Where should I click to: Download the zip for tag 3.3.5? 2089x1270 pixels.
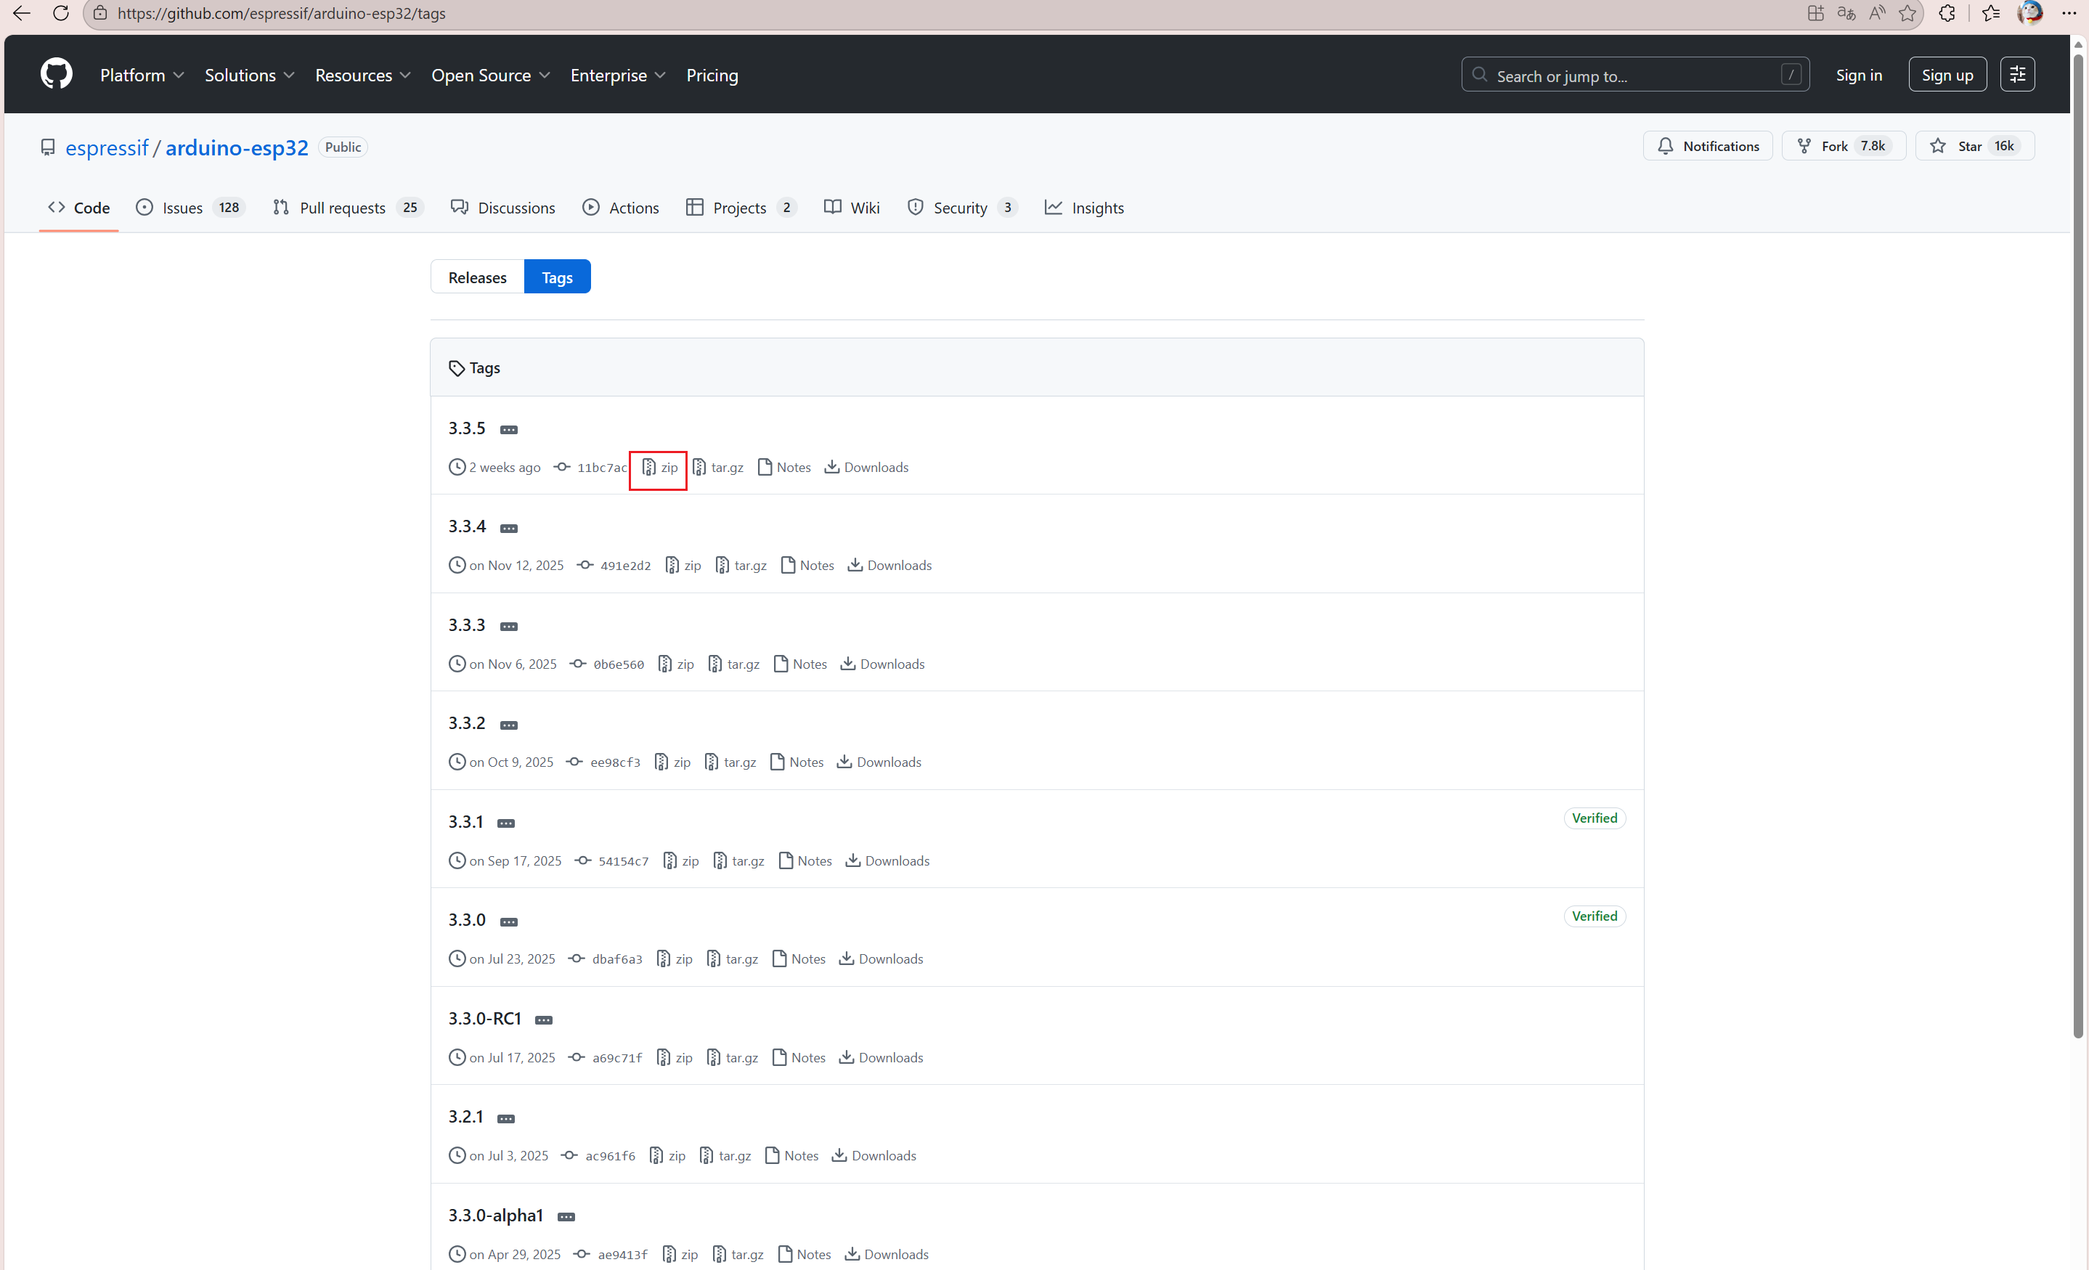point(659,467)
